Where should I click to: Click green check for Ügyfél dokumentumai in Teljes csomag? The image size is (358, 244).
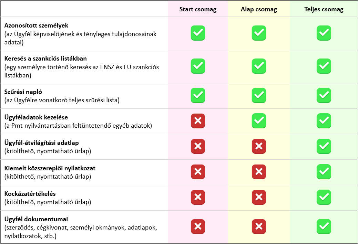tap(324, 226)
